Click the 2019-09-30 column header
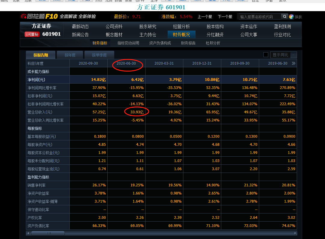The image size is (325, 239). (240, 63)
